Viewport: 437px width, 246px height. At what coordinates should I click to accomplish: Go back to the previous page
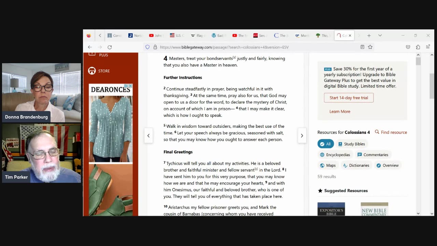tap(90, 47)
